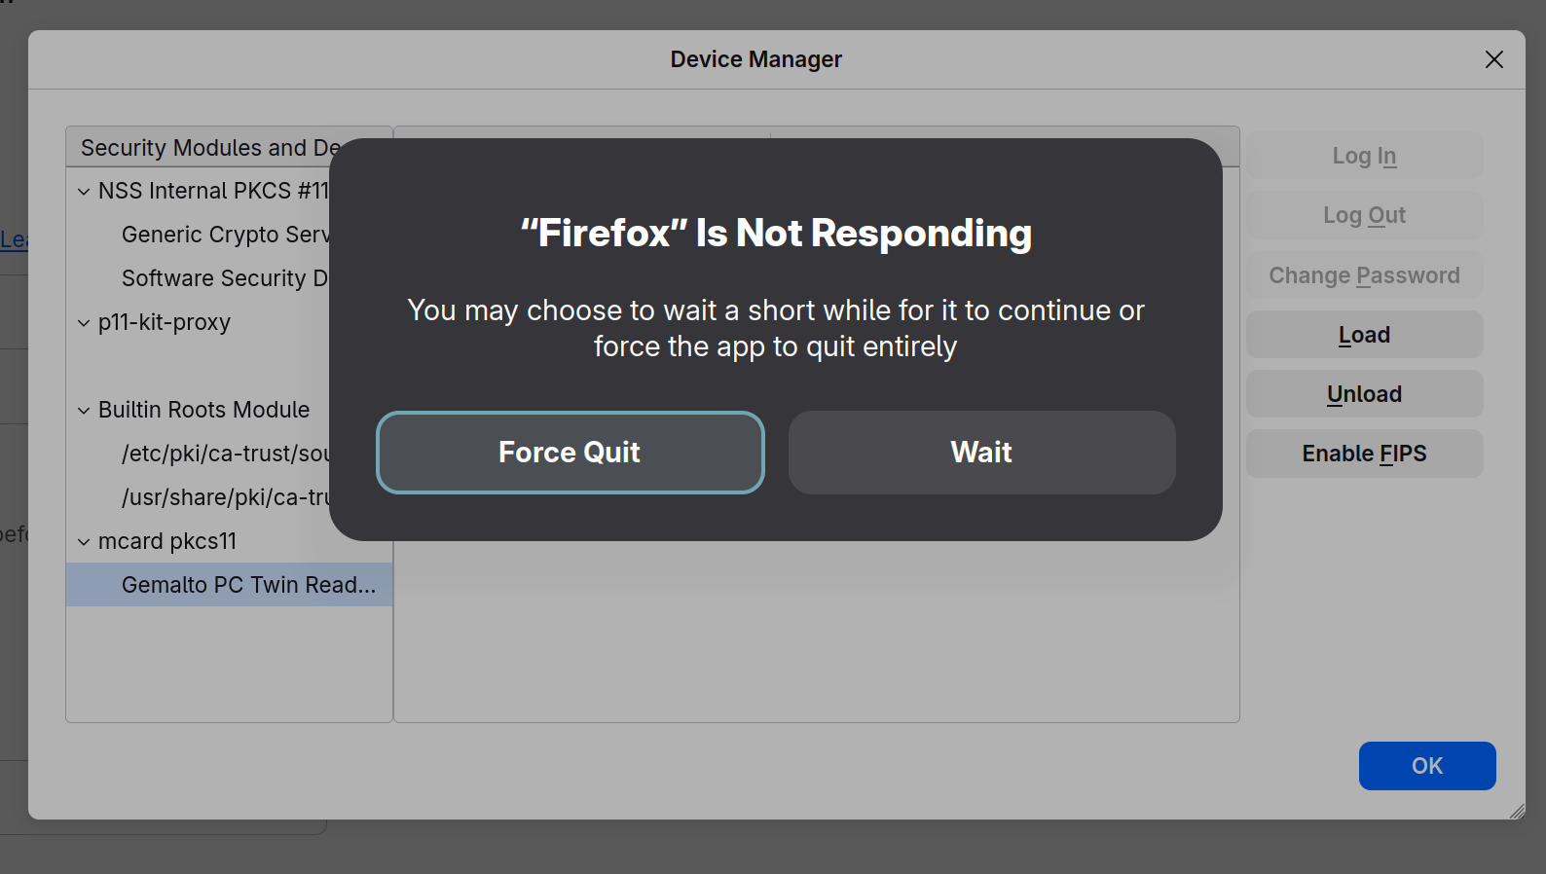Select the Generic Crypto Services item
This screenshot has height=874, width=1546.
(x=224, y=234)
